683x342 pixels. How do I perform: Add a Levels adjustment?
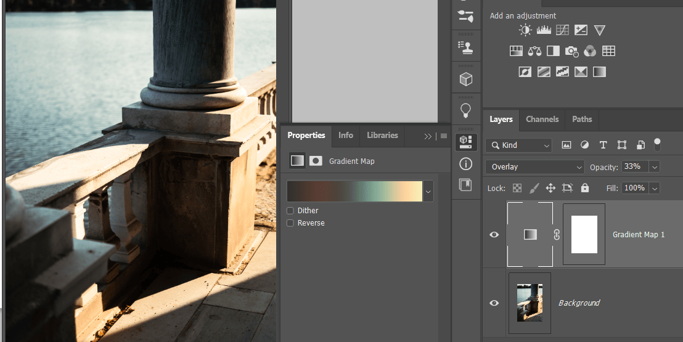[544, 30]
